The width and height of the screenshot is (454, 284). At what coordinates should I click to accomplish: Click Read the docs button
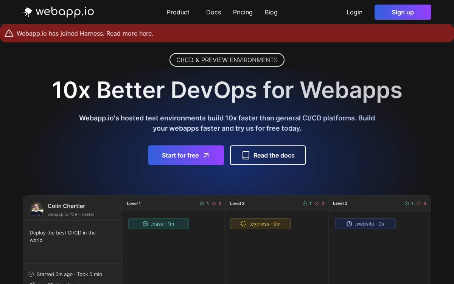pyautogui.click(x=268, y=155)
